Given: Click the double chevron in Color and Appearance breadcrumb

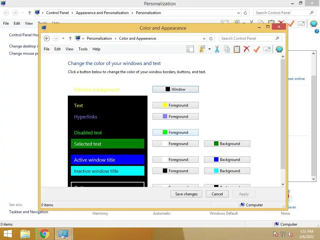Looking at the screenshot, I should 83,38.
